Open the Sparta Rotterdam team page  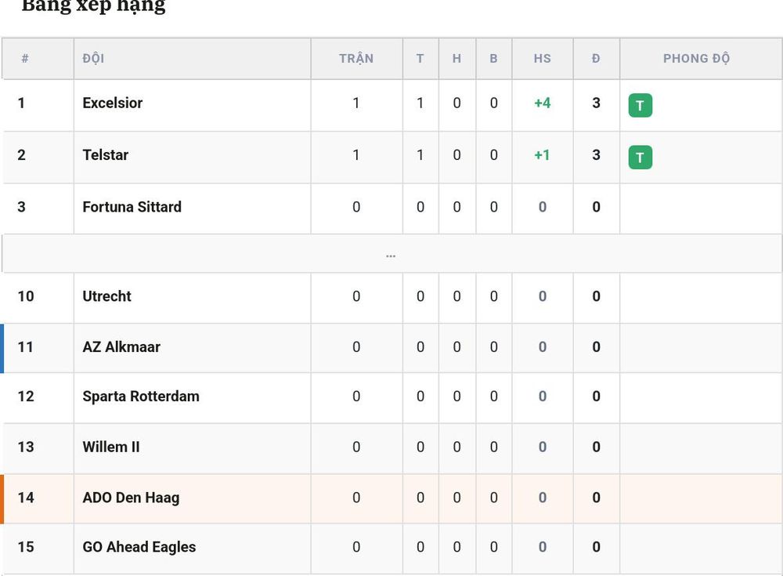click(141, 397)
